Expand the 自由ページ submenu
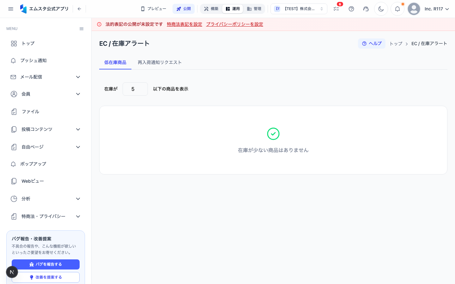The image size is (455, 284). coord(45,147)
